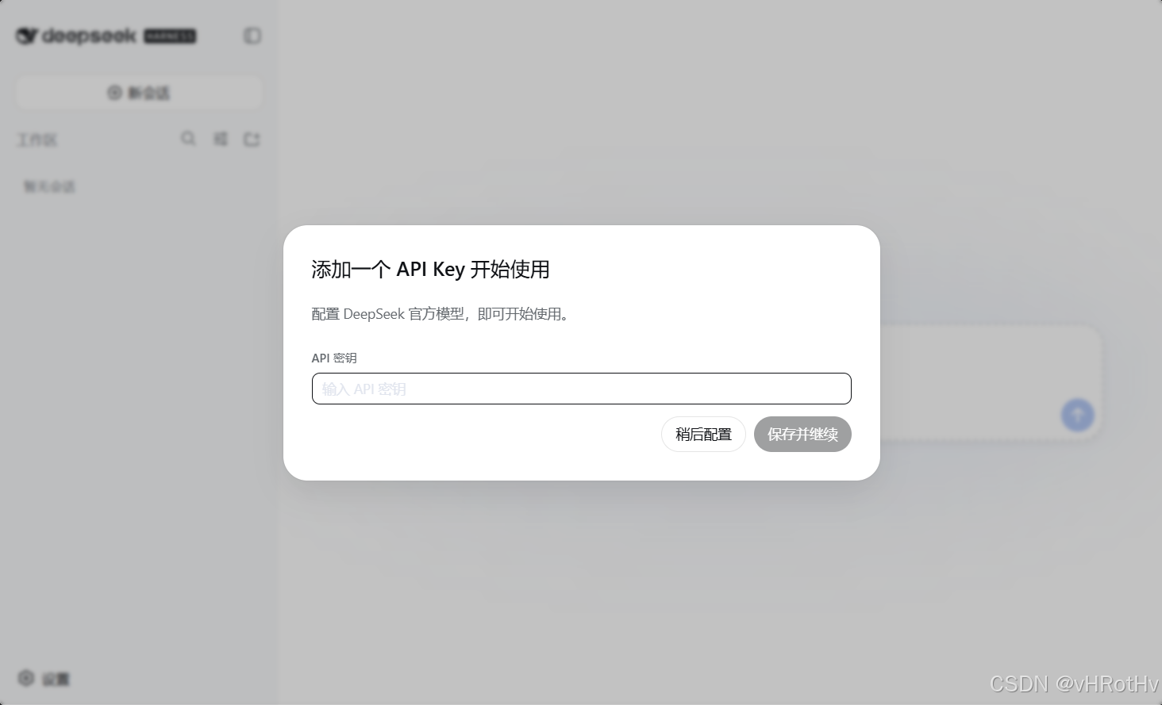This screenshot has width=1162, height=705.
Task: Click workspace icon between search and add-folder
Action: click(221, 139)
